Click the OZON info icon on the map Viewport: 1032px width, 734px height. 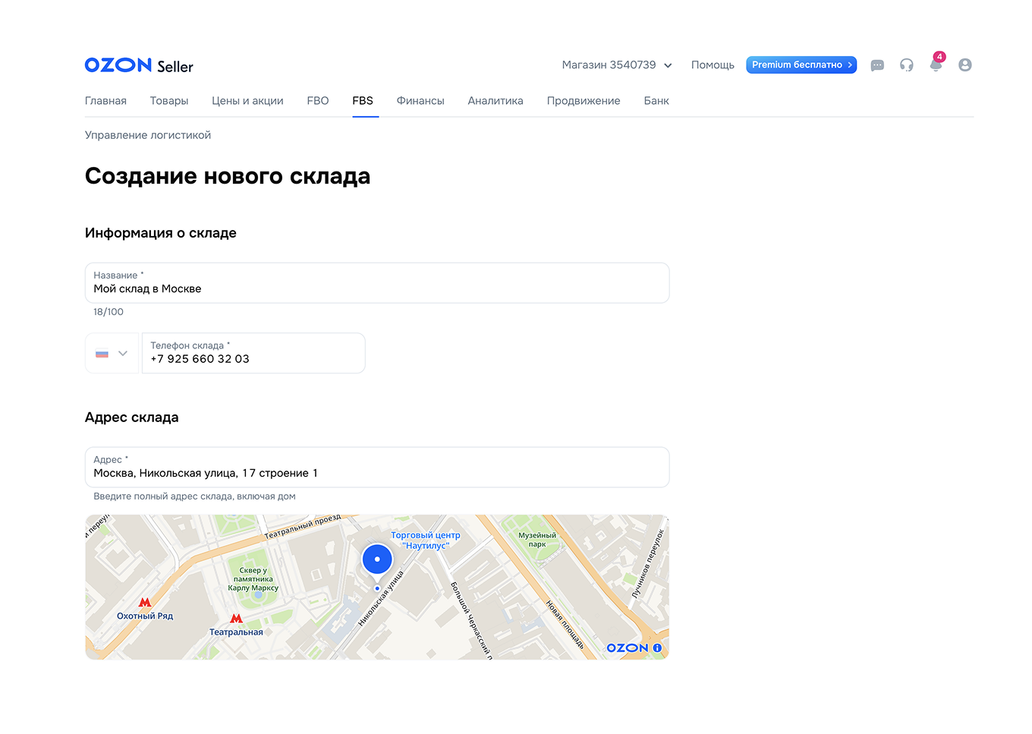pyautogui.click(x=656, y=647)
